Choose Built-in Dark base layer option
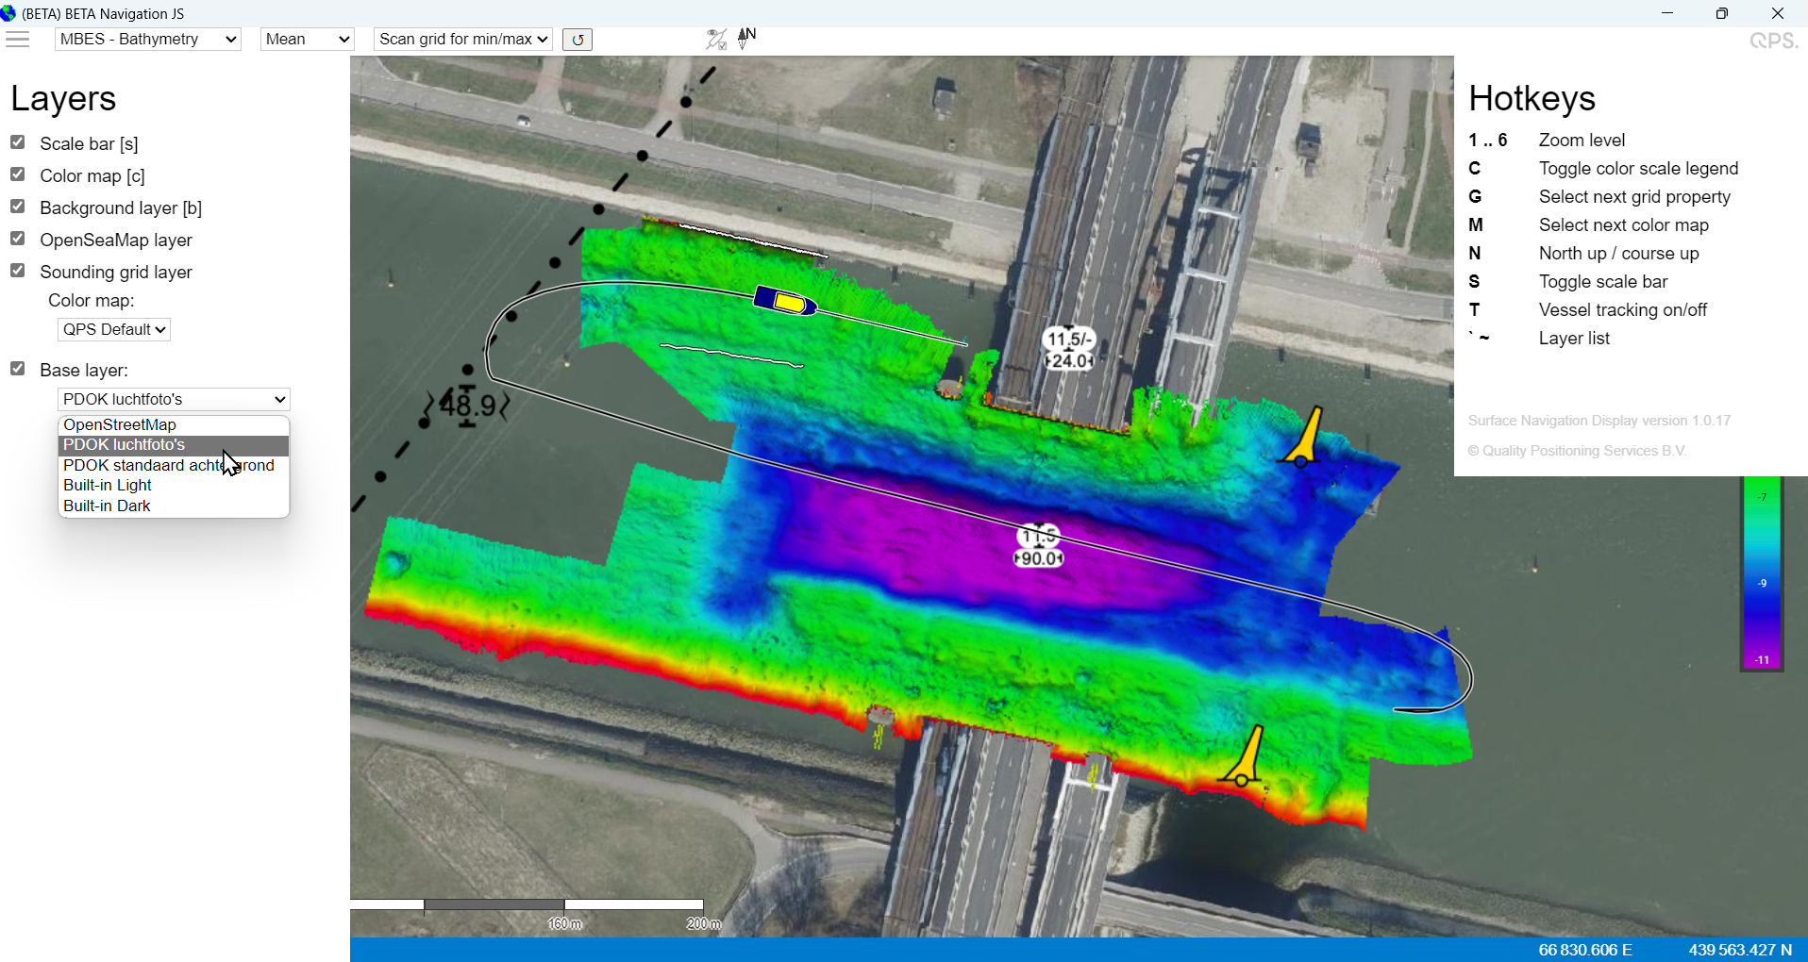1808x962 pixels. pyautogui.click(x=107, y=506)
